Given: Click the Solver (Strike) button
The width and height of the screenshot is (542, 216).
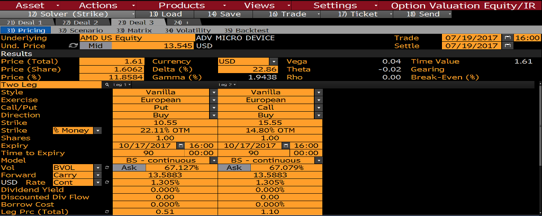Looking at the screenshot, I should 68,14.
